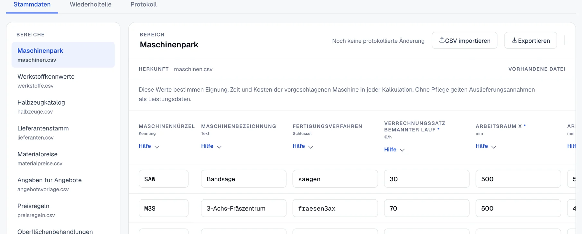This screenshot has width=582, height=234.
Task: Select Werkstoffkennwerte area
Action: [63, 81]
